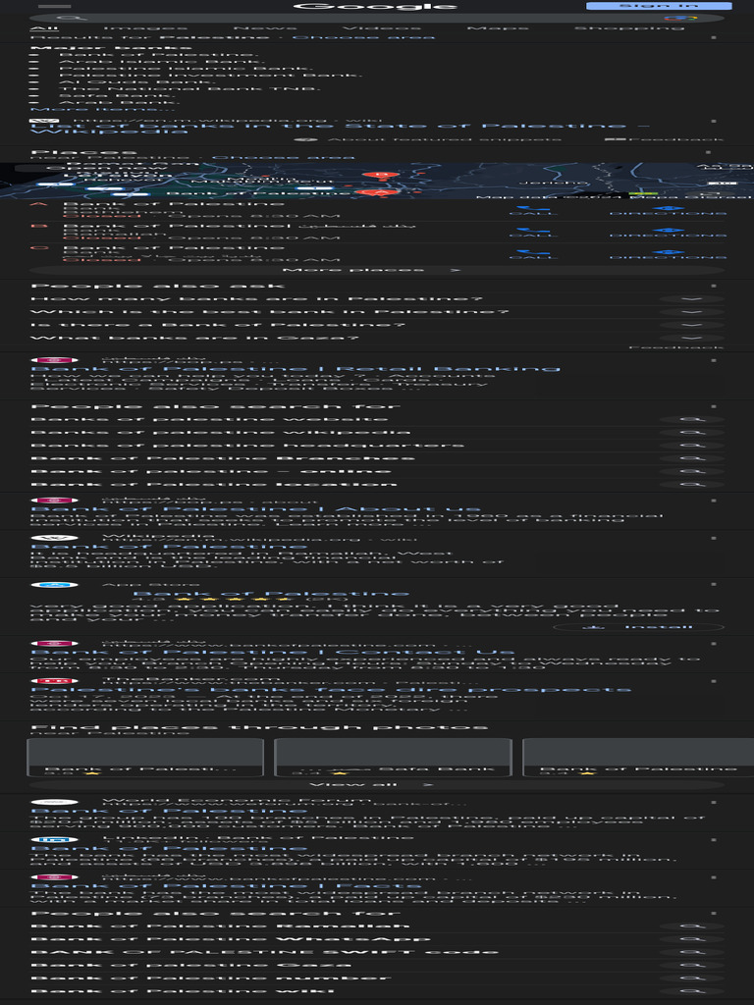
Task: Get directions to the Bank of Palestine listing marked B
Action: coord(668,232)
